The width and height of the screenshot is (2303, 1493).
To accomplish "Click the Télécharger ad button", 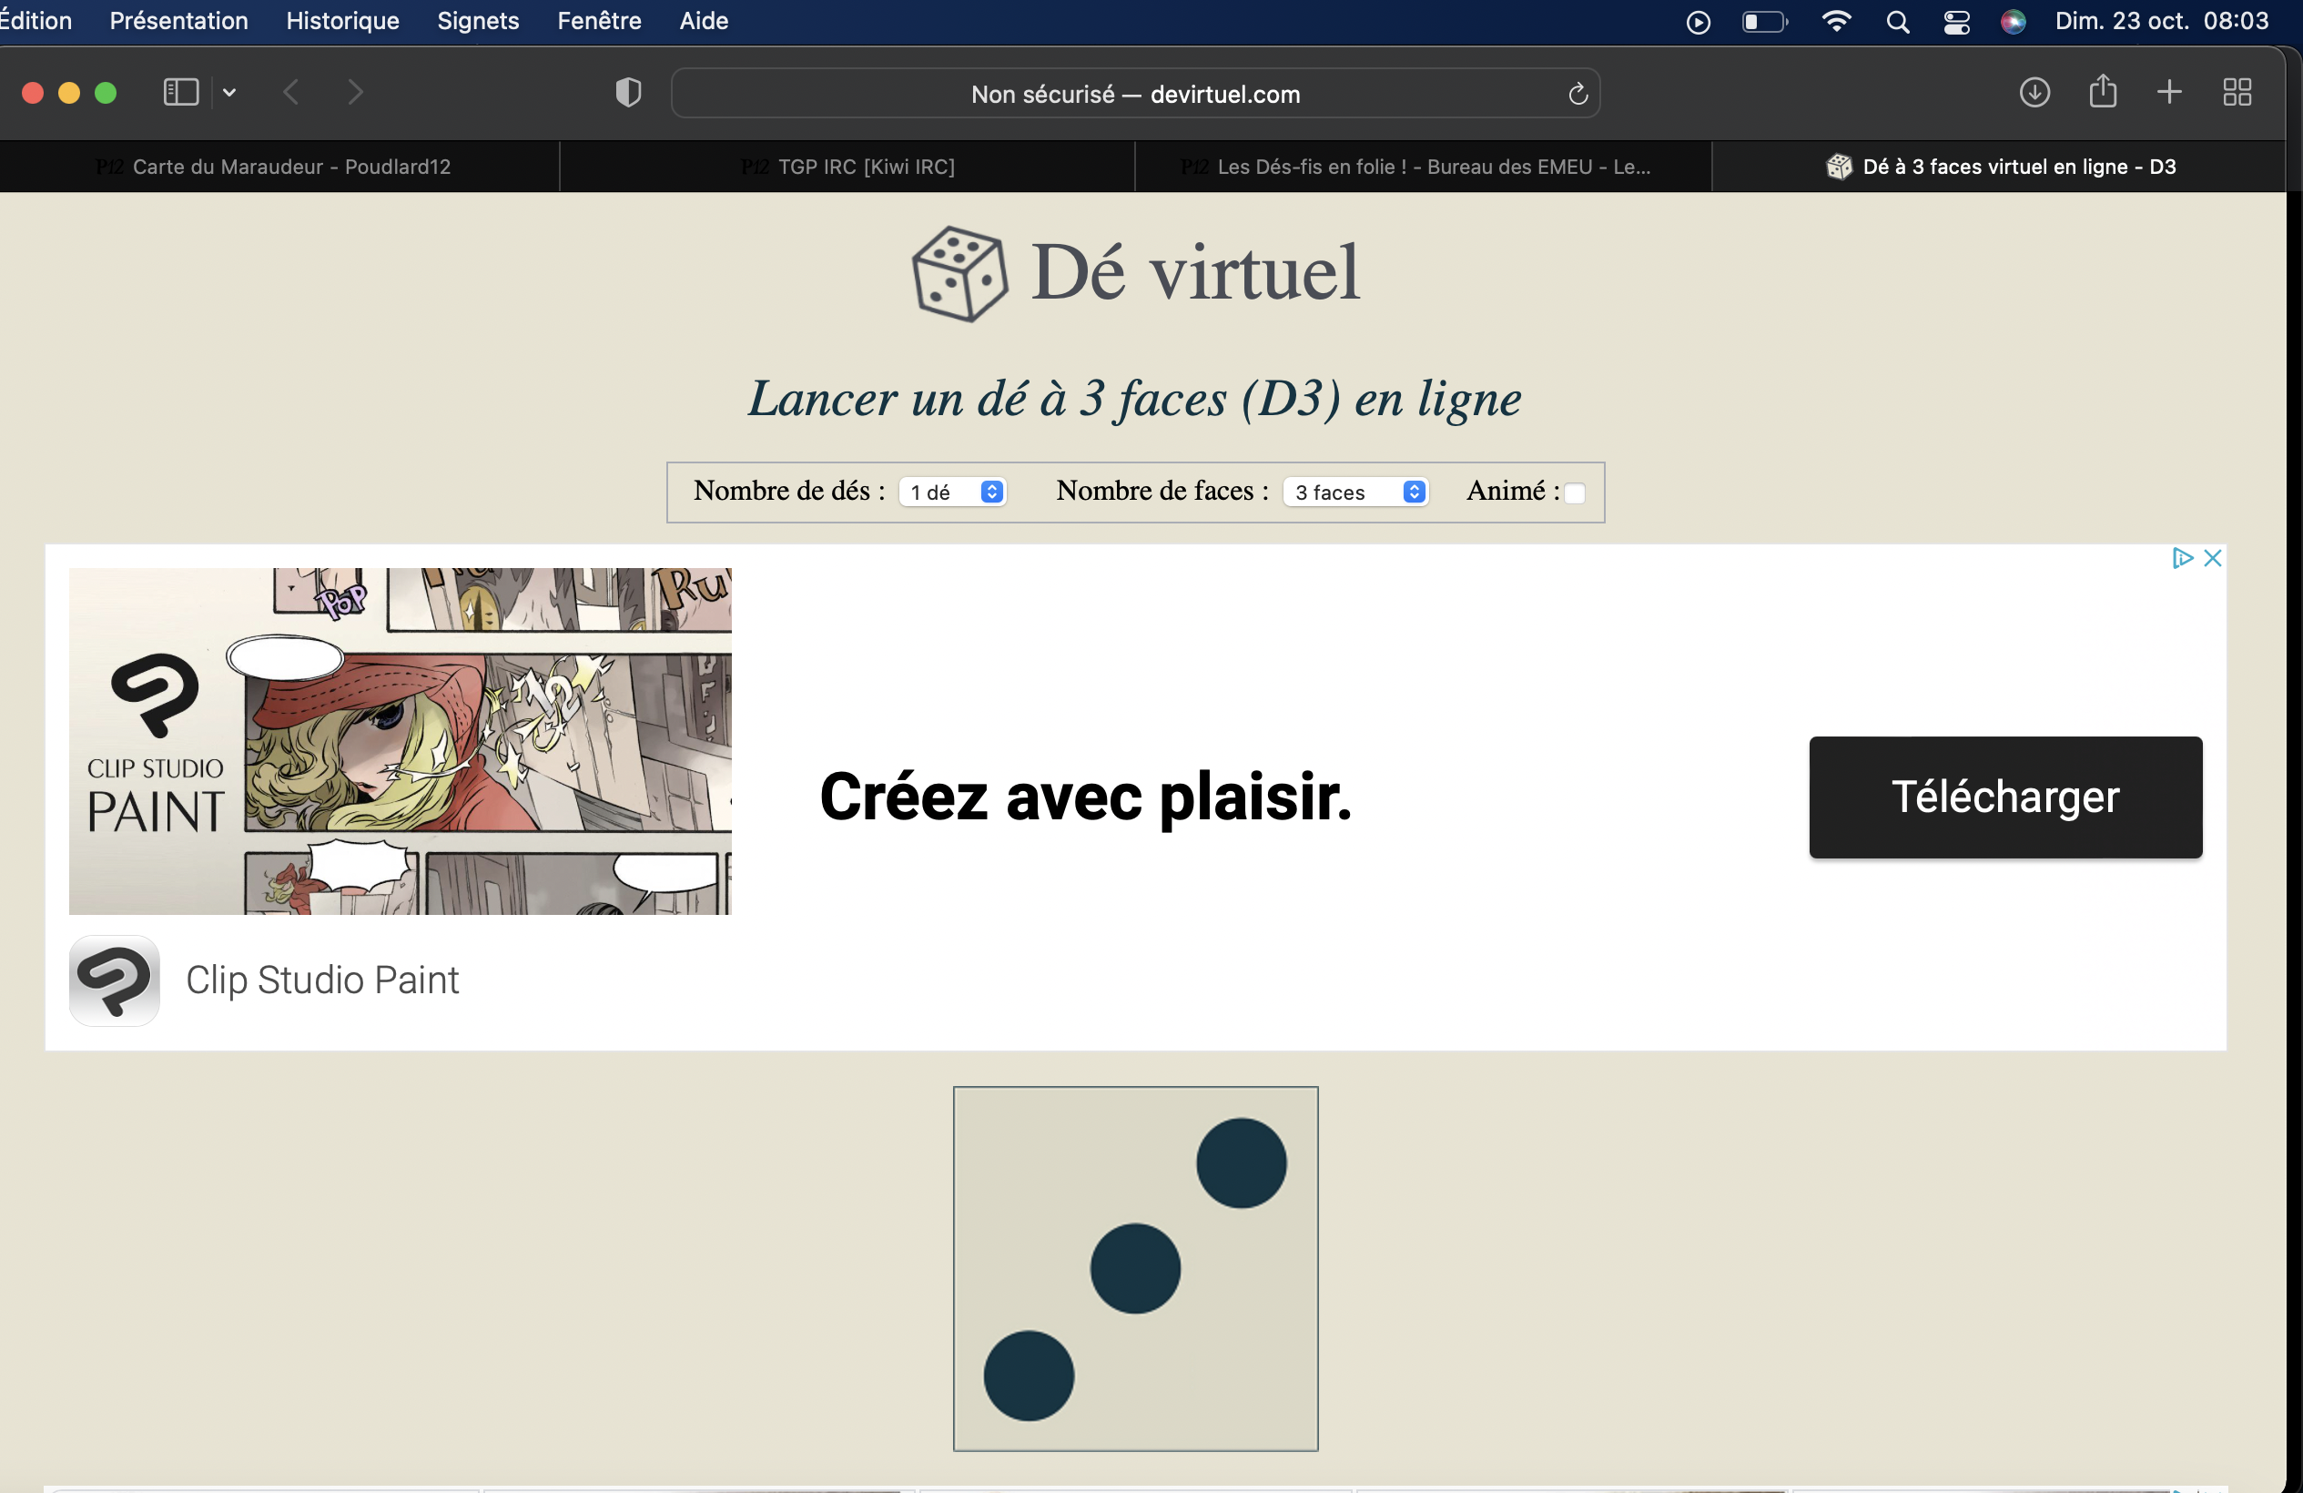I will 2005,797.
